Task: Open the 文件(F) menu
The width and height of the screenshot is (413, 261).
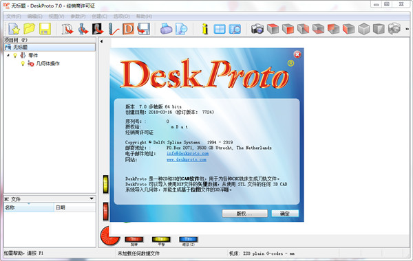Action: tap(14, 16)
